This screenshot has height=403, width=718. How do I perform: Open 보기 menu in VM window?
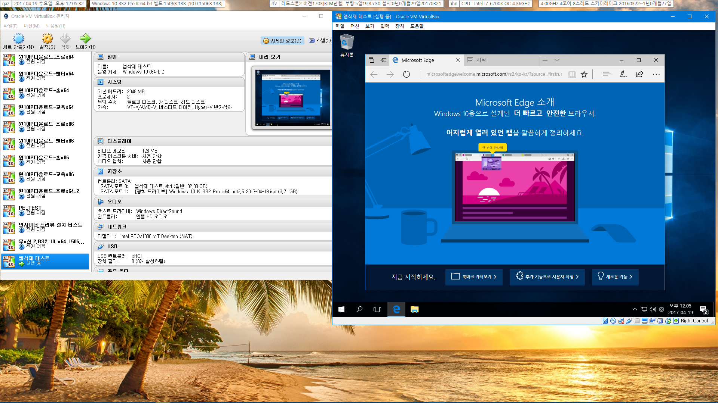click(369, 26)
